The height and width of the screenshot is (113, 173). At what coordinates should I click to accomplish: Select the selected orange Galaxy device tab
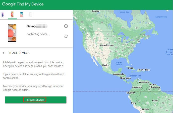pos(12,14)
